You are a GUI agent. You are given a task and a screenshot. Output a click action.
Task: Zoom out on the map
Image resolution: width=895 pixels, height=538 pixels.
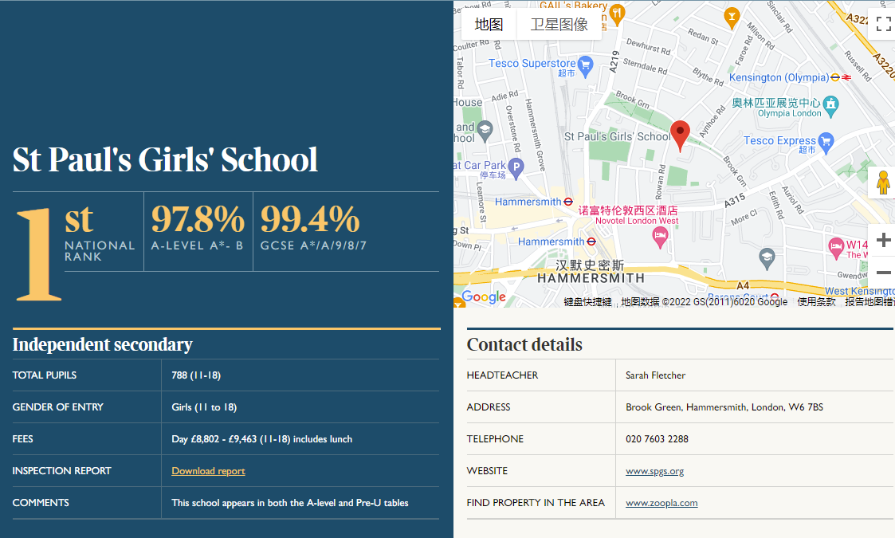click(x=883, y=273)
